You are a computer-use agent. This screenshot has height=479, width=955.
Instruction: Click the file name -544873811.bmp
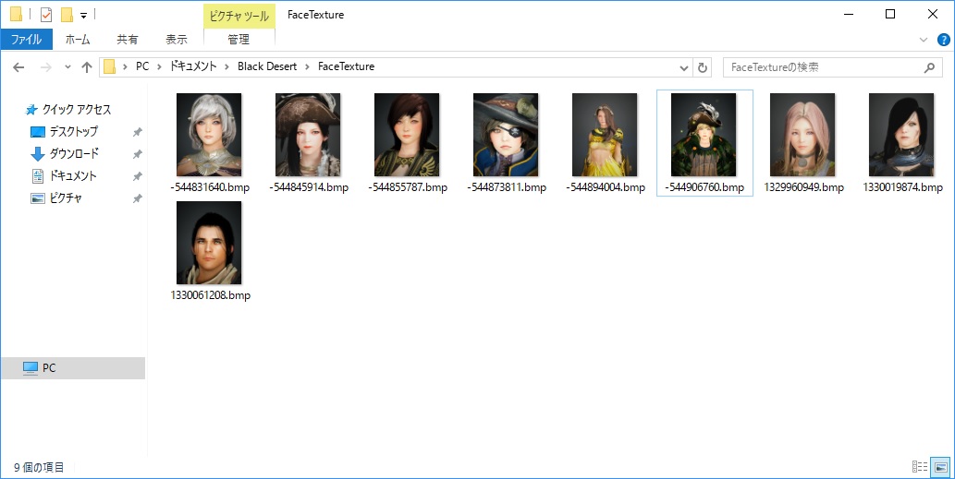[x=507, y=187]
